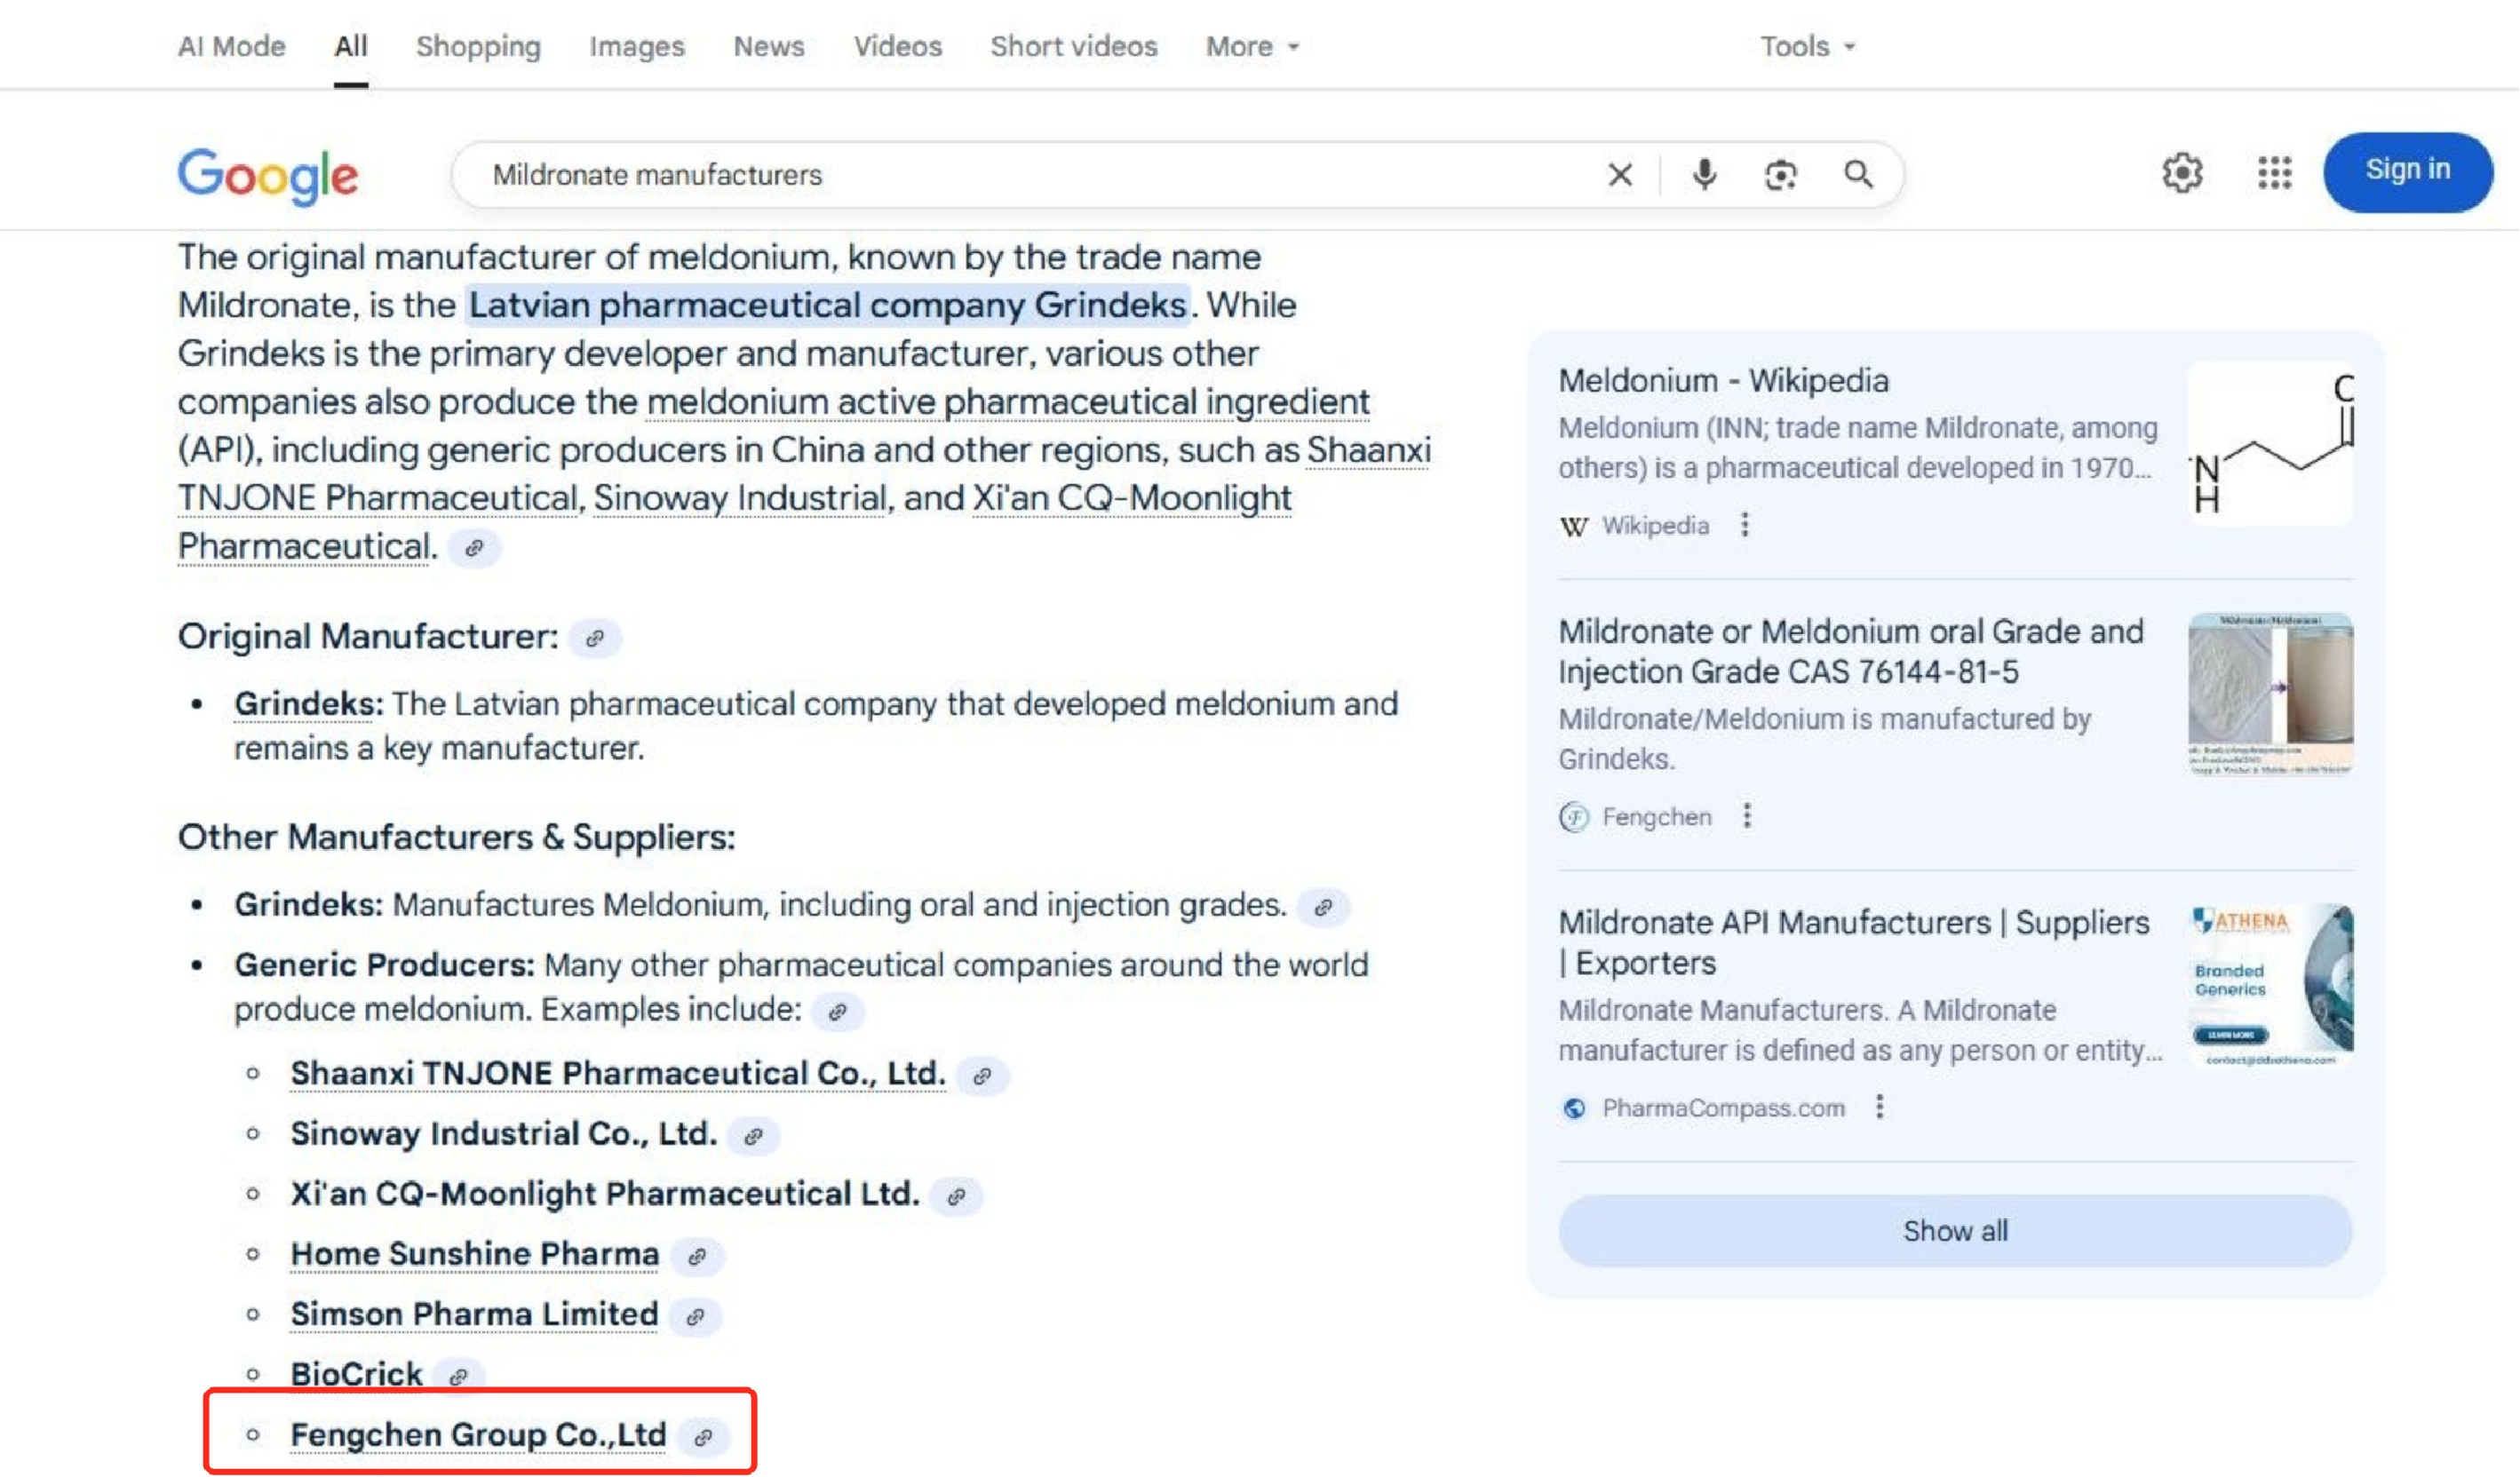Open the Google apps grid icon

click(2274, 173)
